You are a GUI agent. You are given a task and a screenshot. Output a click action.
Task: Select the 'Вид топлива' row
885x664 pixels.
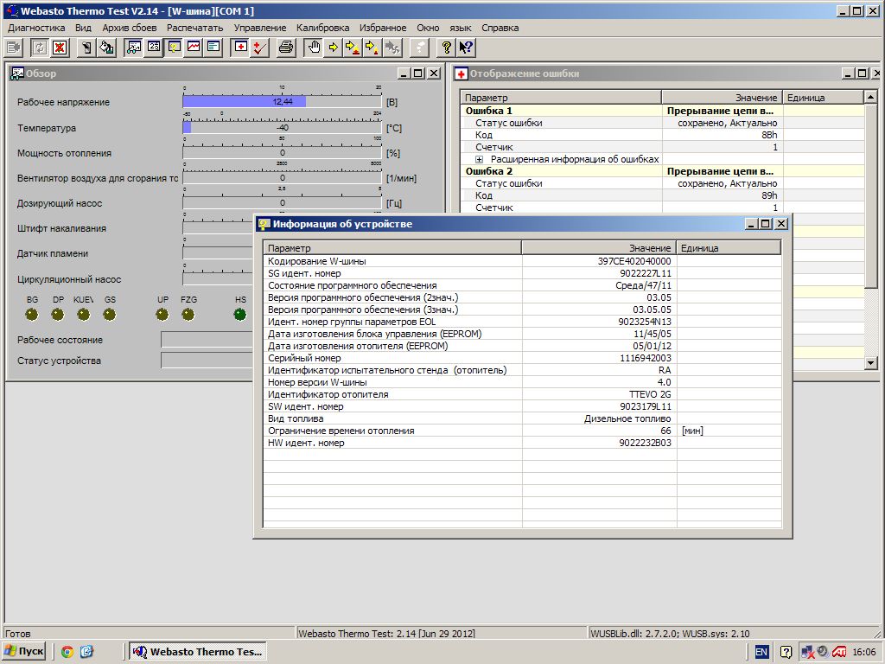(x=523, y=418)
